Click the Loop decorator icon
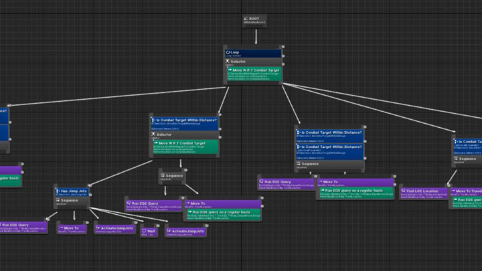This screenshot has height=271, width=482. 229,52
